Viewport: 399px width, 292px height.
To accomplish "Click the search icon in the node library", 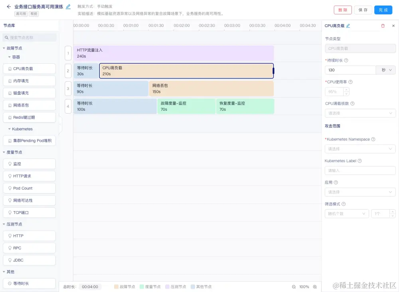I will (7, 37).
